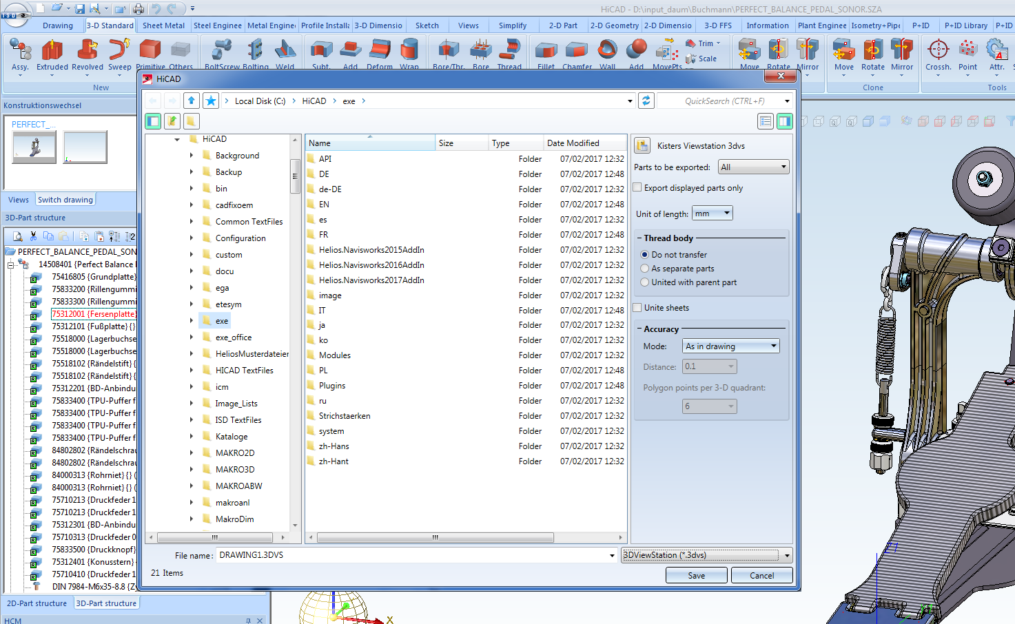Click the Cancel button
1015x624 pixels.
761,576
